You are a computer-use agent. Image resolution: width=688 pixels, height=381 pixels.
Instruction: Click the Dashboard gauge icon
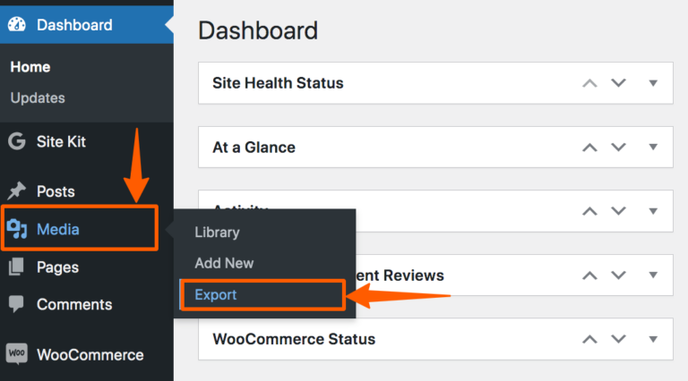[x=17, y=25]
